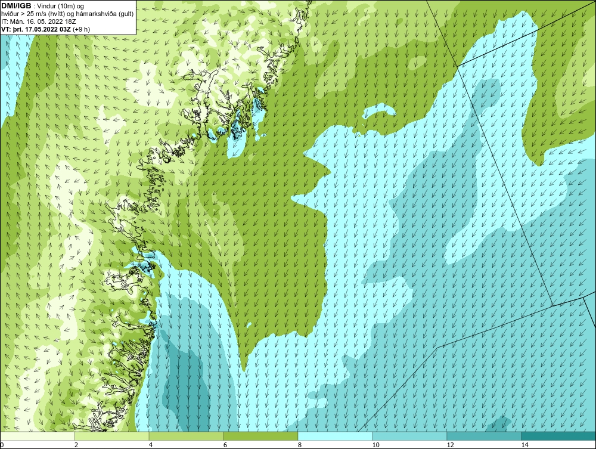Click the legend tick label '6'
This screenshot has height=449, width=596.
point(225,445)
